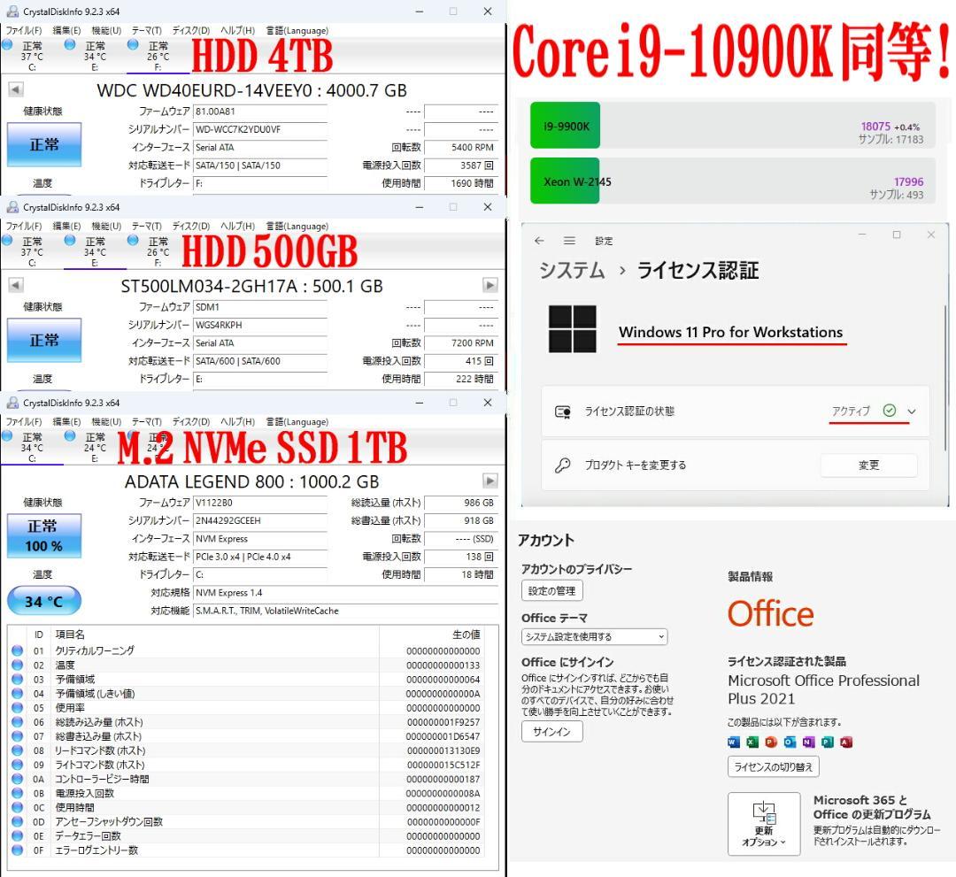
Task: Click serial number field WD-WCC7K2YDU0VF
Action: click(260, 129)
